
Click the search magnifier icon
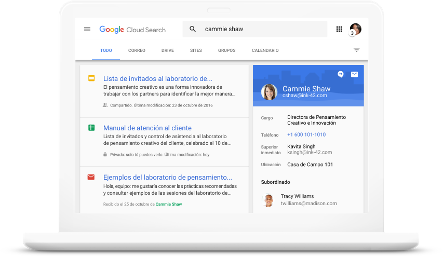pos(193,29)
